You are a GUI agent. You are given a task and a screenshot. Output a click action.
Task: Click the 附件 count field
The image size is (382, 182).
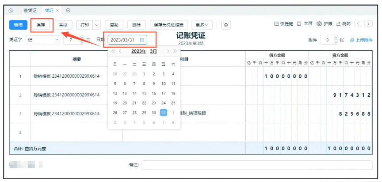coord(327,40)
